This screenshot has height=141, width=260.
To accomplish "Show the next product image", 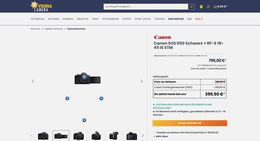I will [x=142, y=81].
